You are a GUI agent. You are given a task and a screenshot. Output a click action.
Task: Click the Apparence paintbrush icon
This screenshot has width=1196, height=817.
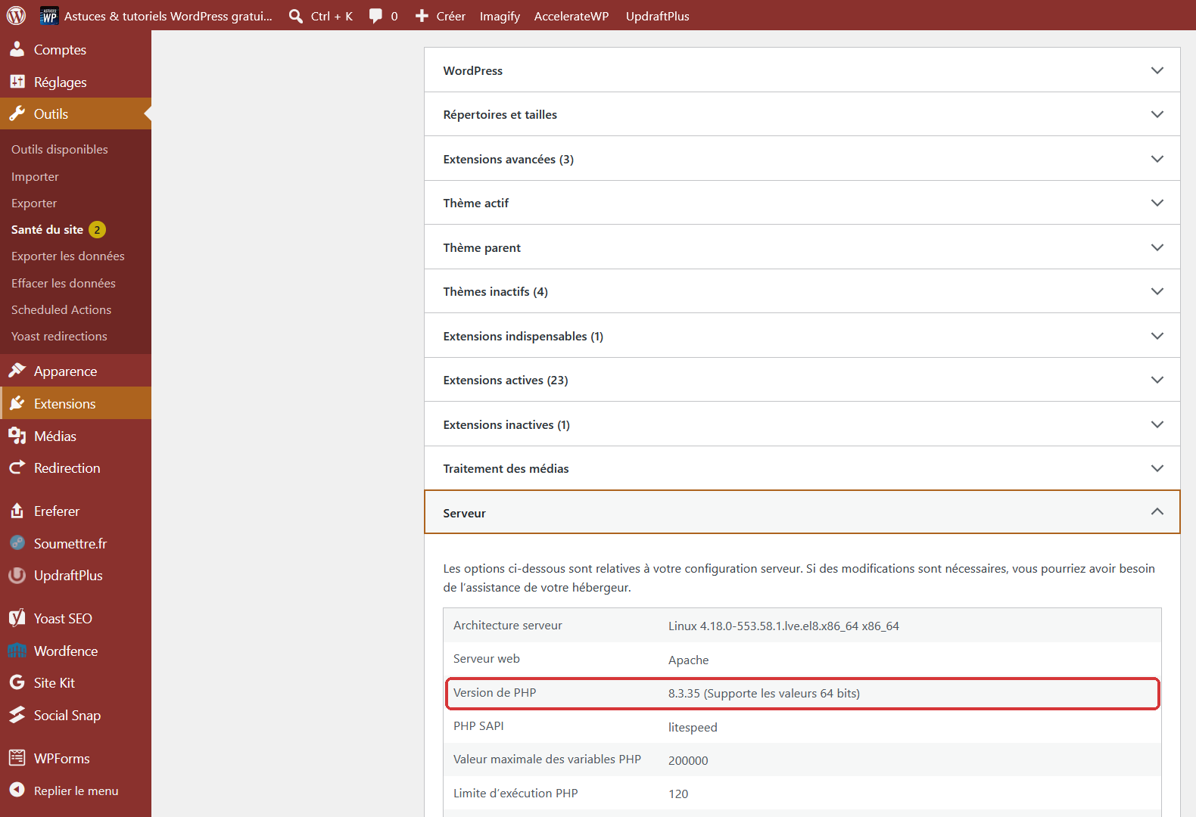click(x=17, y=371)
